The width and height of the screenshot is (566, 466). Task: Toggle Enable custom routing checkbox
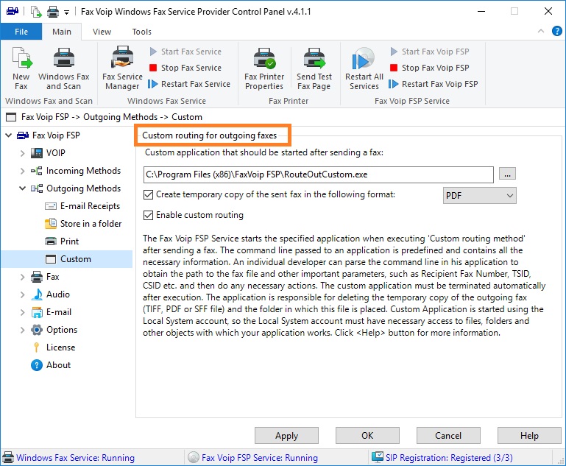tap(148, 216)
